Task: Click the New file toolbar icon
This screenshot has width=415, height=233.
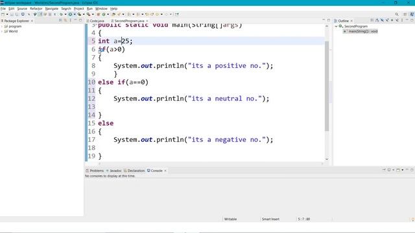Action: pyautogui.click(x=3, y=14)
